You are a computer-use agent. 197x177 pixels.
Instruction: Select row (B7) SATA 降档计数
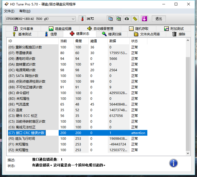77,76
